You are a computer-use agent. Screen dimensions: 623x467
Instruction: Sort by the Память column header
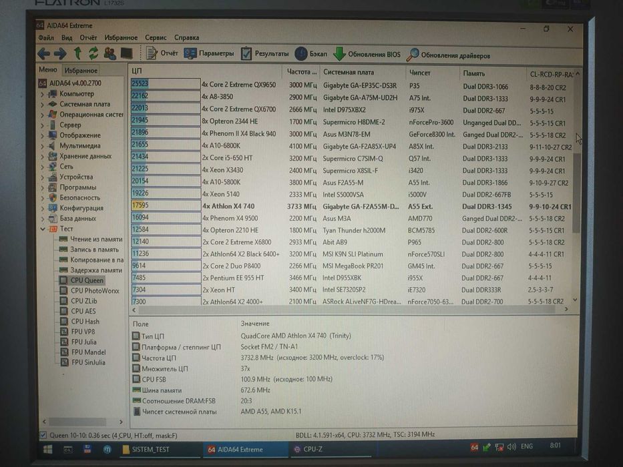click(x=493, y=73)
